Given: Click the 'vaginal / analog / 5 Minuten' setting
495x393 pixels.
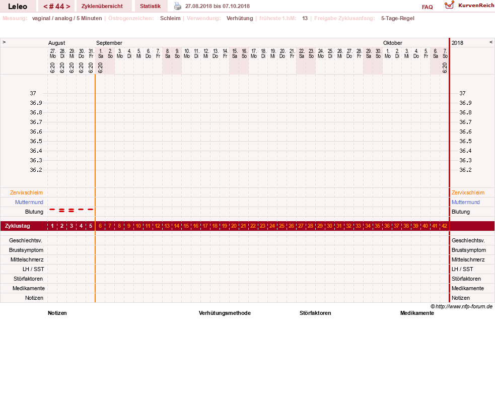Looking at the screenshot, I should point(67,18).
